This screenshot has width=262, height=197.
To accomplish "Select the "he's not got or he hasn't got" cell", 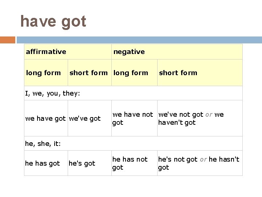I will [199, 163].
